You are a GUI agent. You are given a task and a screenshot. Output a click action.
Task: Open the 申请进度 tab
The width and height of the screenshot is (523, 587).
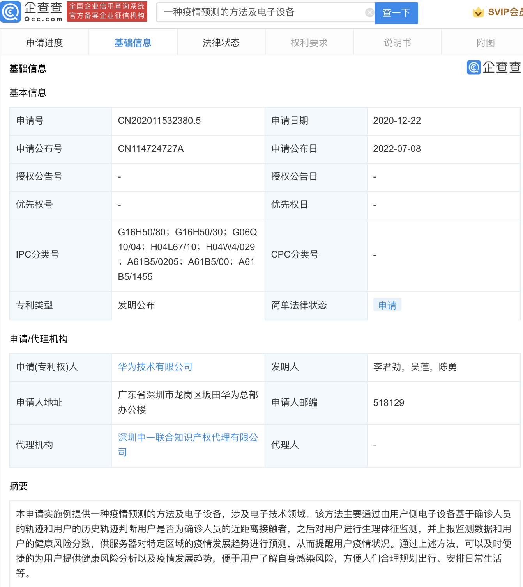point(44,43)
